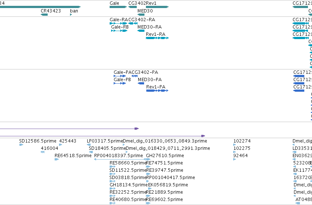Click the RE74751.5prime EST feature
312x205 pixels.
(148, 167)
